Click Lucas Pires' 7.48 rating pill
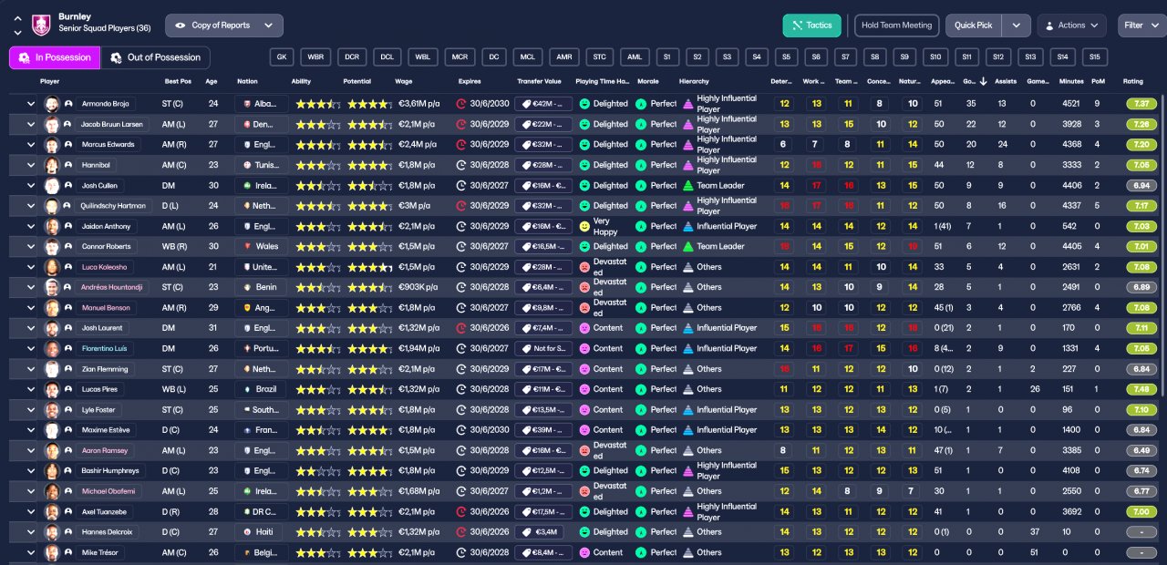The height and width of the screenshot is (565, 1167). click(1141, 389)
